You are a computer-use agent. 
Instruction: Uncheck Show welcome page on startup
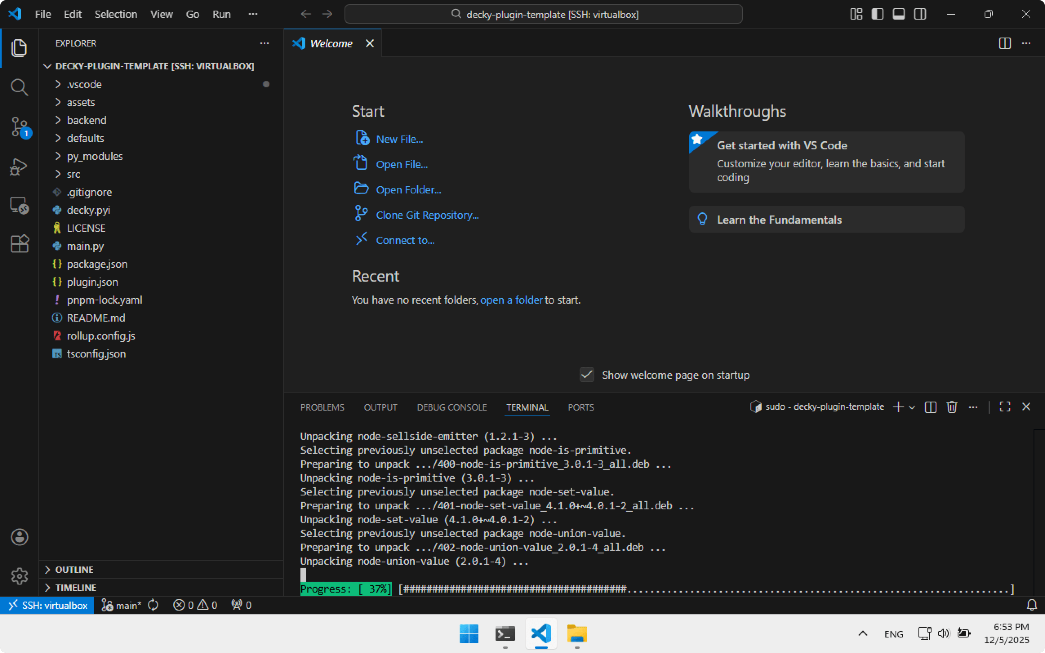coord(587,374)
